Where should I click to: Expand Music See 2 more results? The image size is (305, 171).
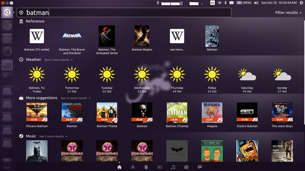click(x=53, y=136)
